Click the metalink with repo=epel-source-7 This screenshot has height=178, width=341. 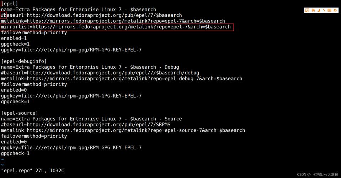coord(123,130)
